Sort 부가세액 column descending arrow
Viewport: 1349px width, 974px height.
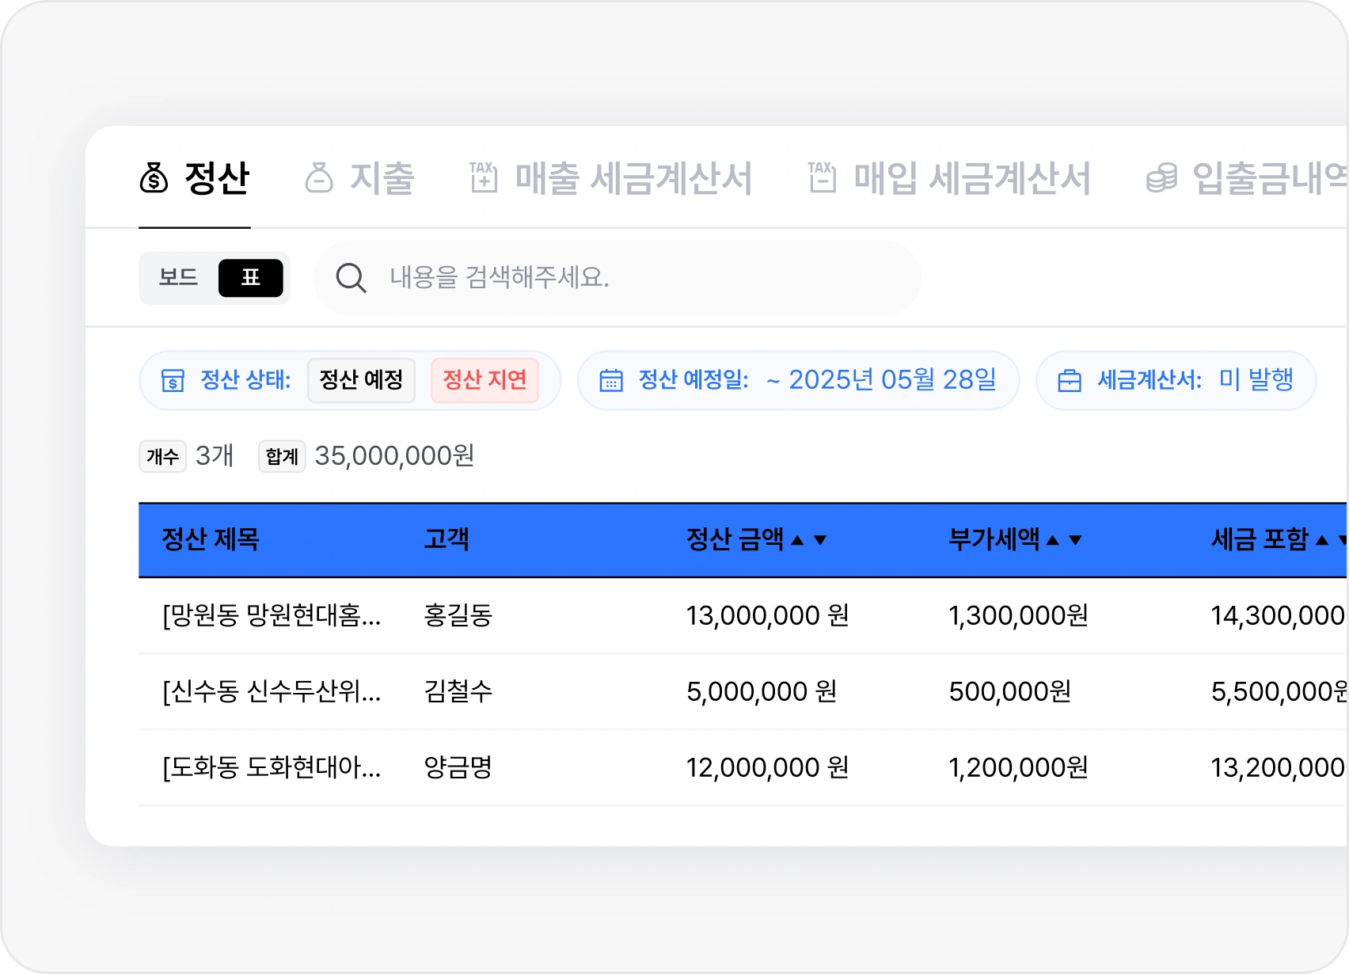point(1075,540)
